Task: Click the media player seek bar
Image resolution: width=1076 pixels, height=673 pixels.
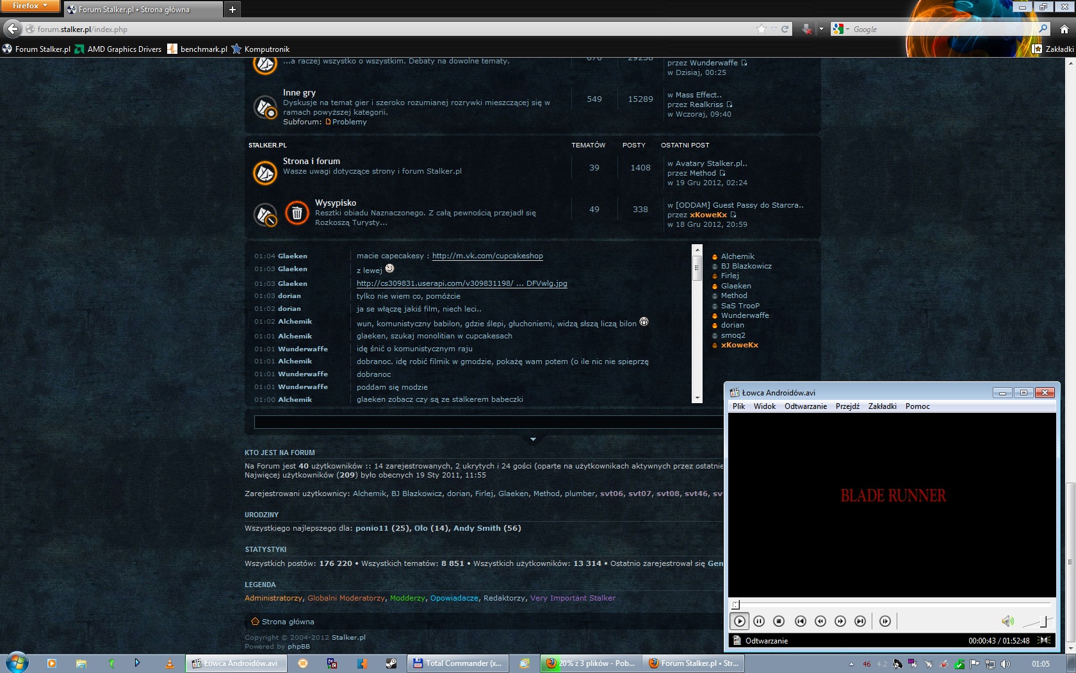Action: pyautogui.click(x=892, y=604)
